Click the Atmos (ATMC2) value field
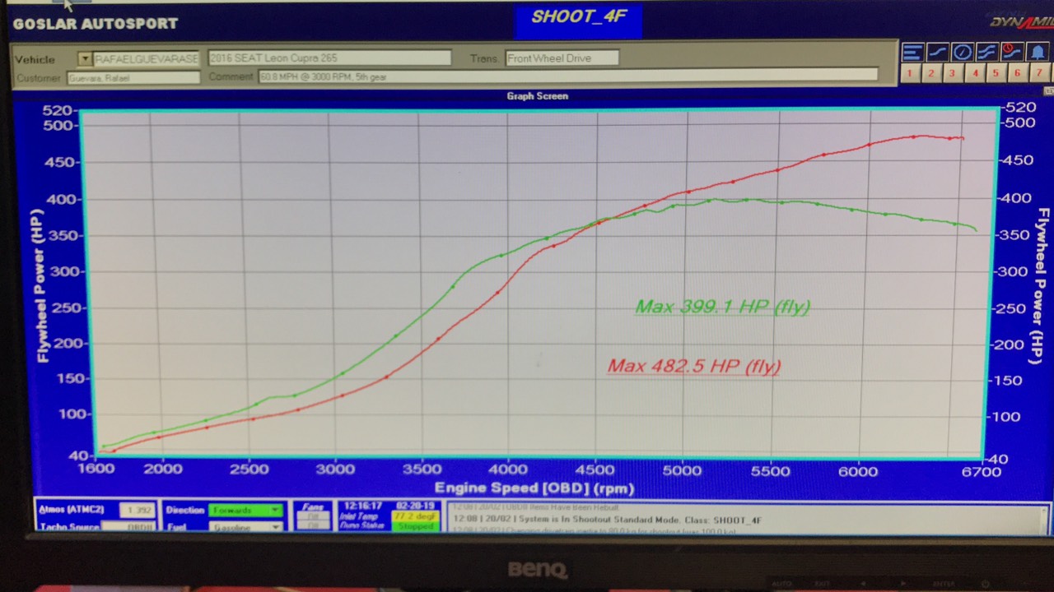The height and width of the screenshot is (592, 1054). point(137,510)
